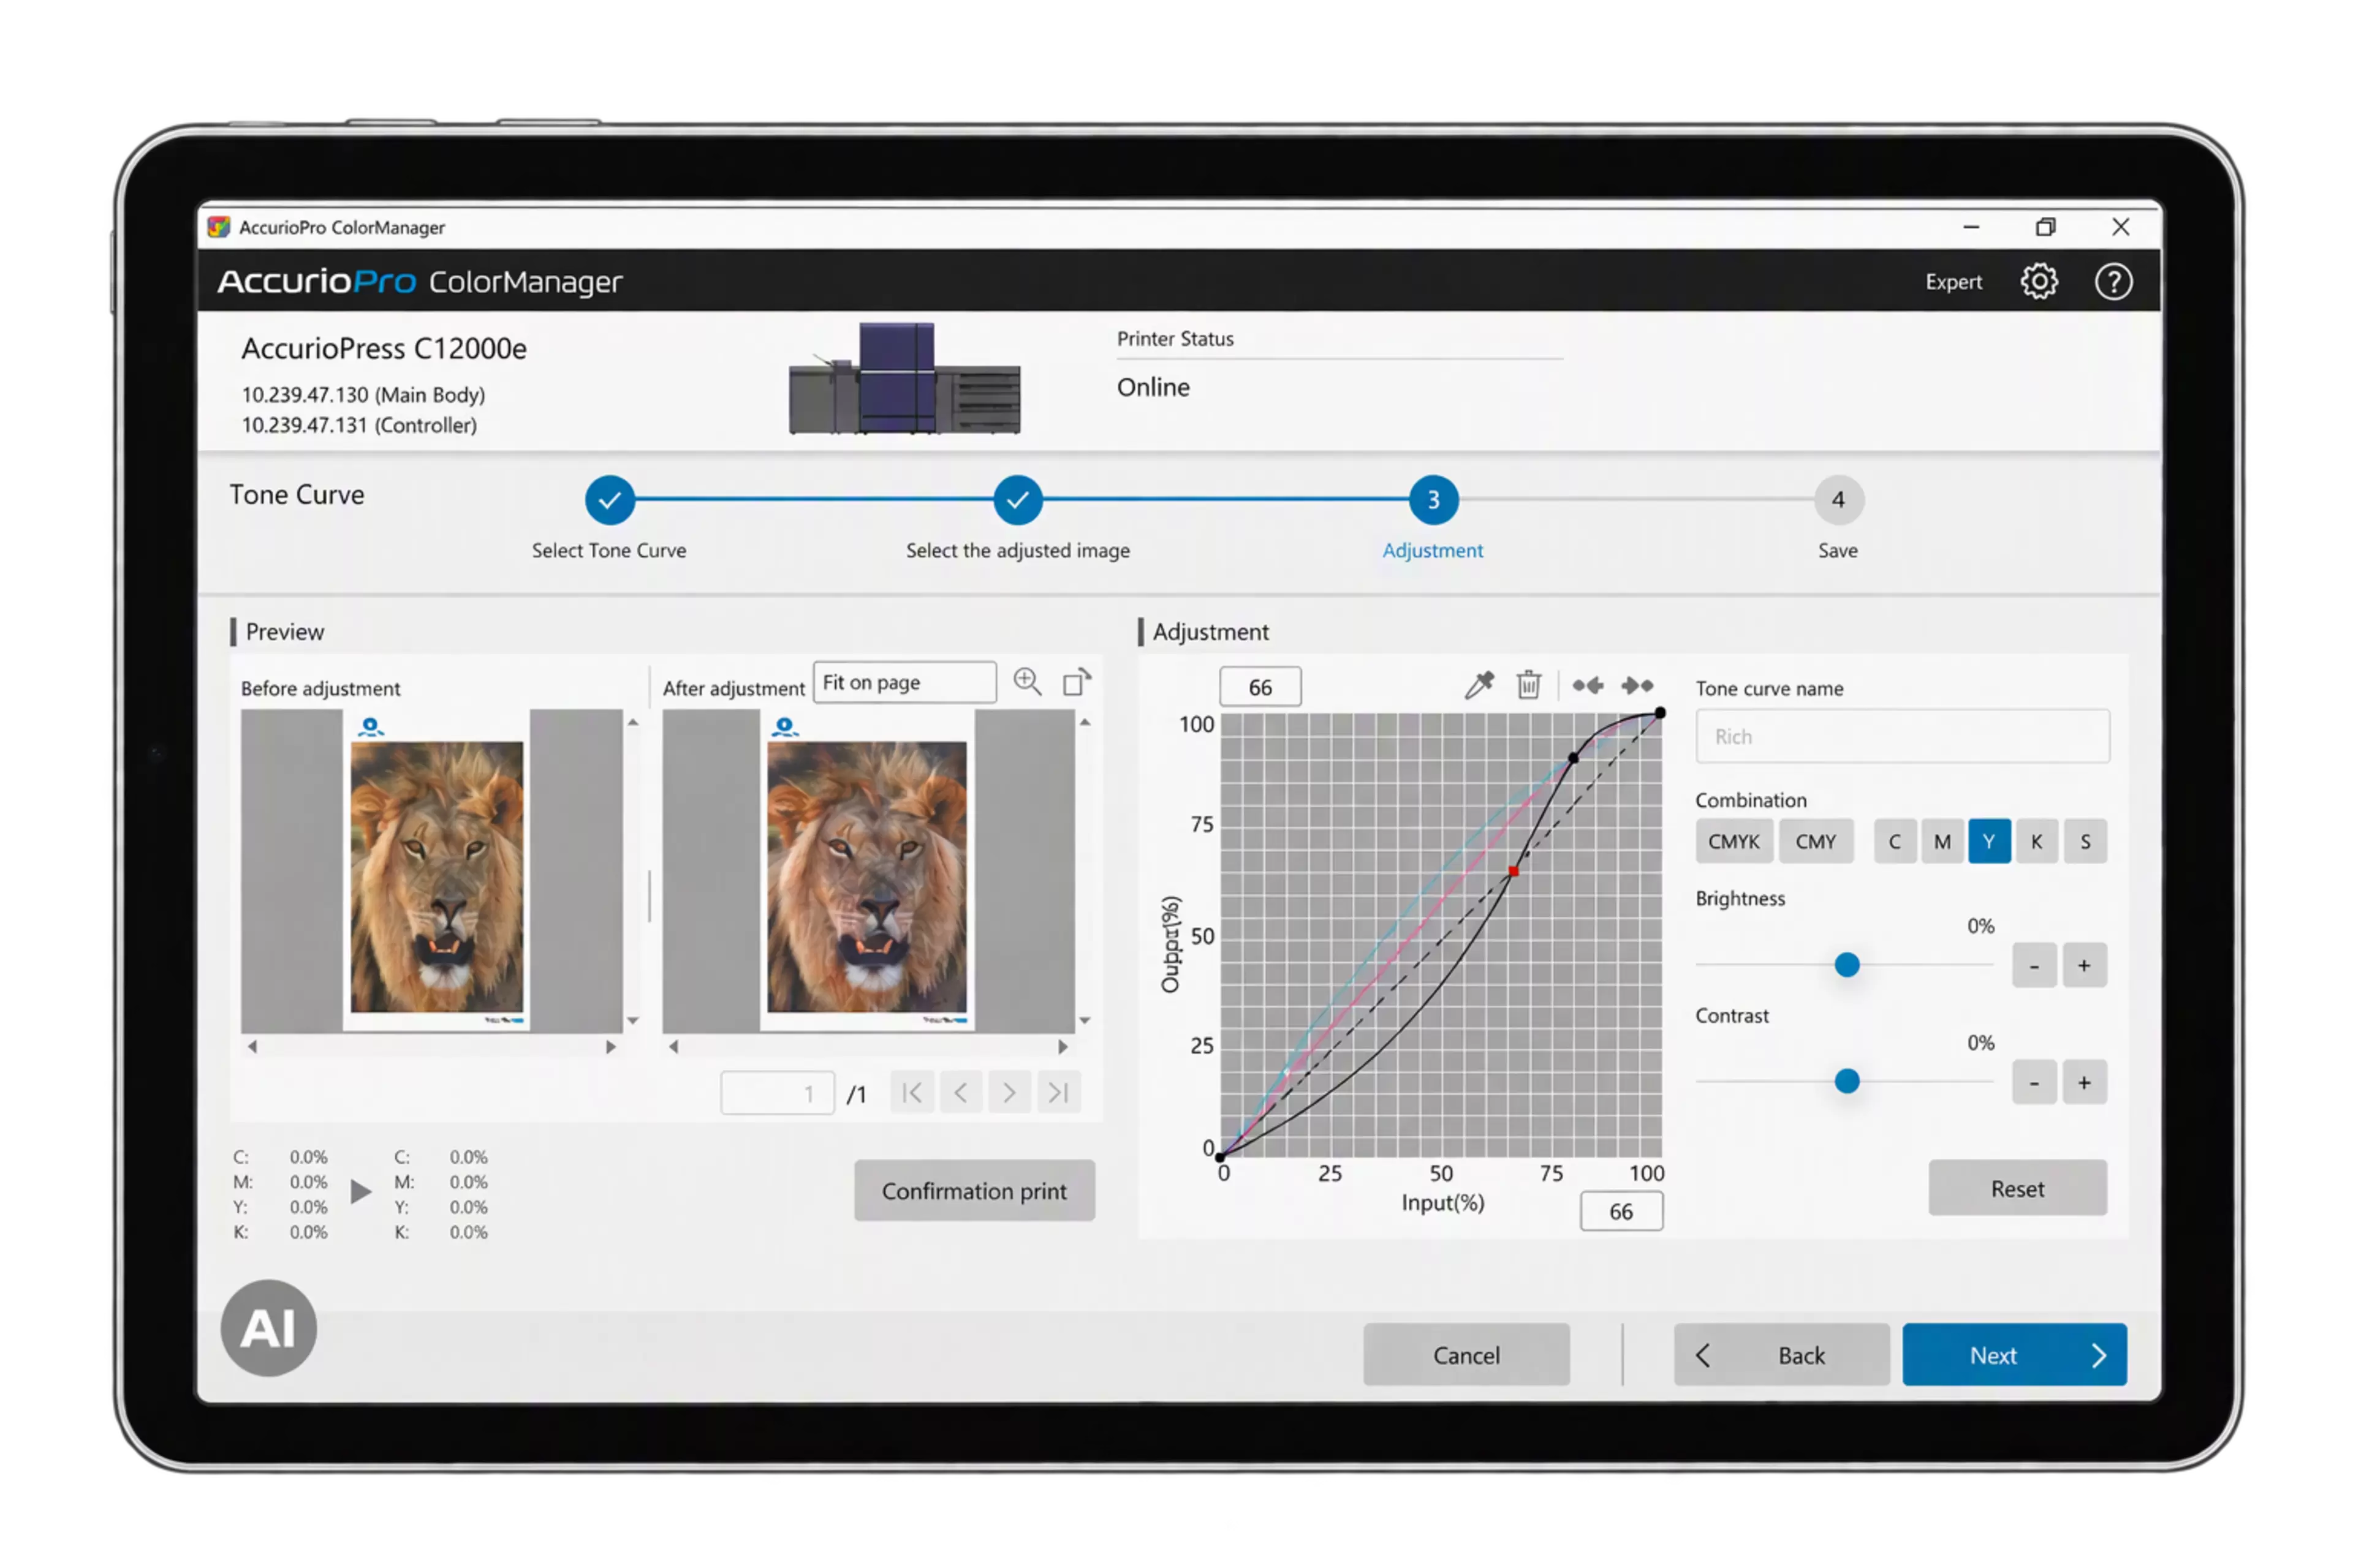The image size is (2353, 1568).
Task: Select the CMY combination
Action: click(1816, 841)
